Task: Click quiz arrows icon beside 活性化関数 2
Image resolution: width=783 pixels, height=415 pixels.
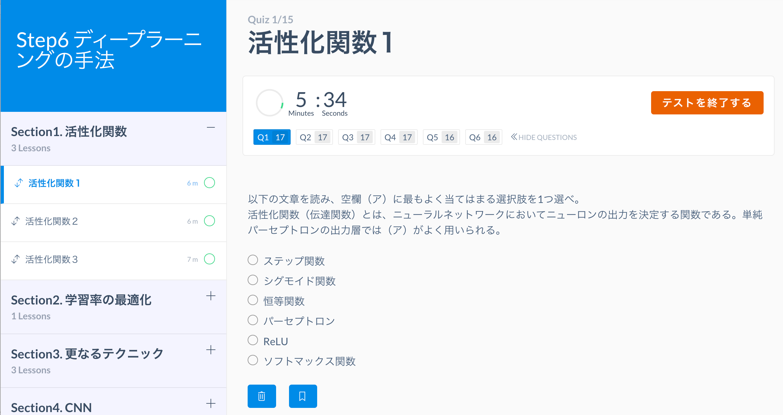Action: [16, 221]
